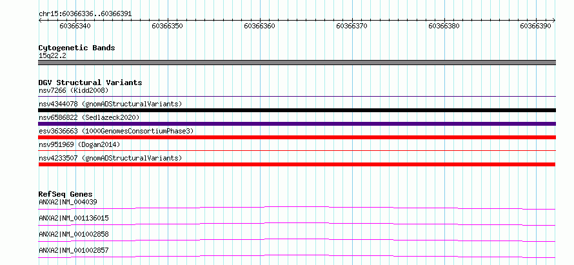Select variant label nsv6586822 (Sedlazeck2020)
The height and width of the screenshot is (265, 574).
click(89, 117)
